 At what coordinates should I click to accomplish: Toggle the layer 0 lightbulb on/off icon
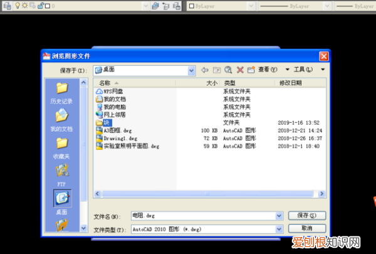click(18, 6)
